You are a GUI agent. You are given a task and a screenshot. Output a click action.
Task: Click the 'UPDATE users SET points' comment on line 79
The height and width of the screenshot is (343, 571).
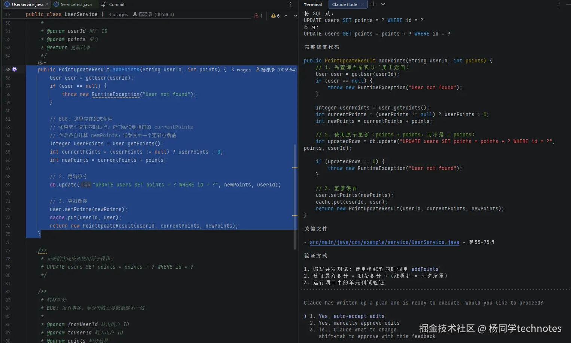[x=120, y=267]
